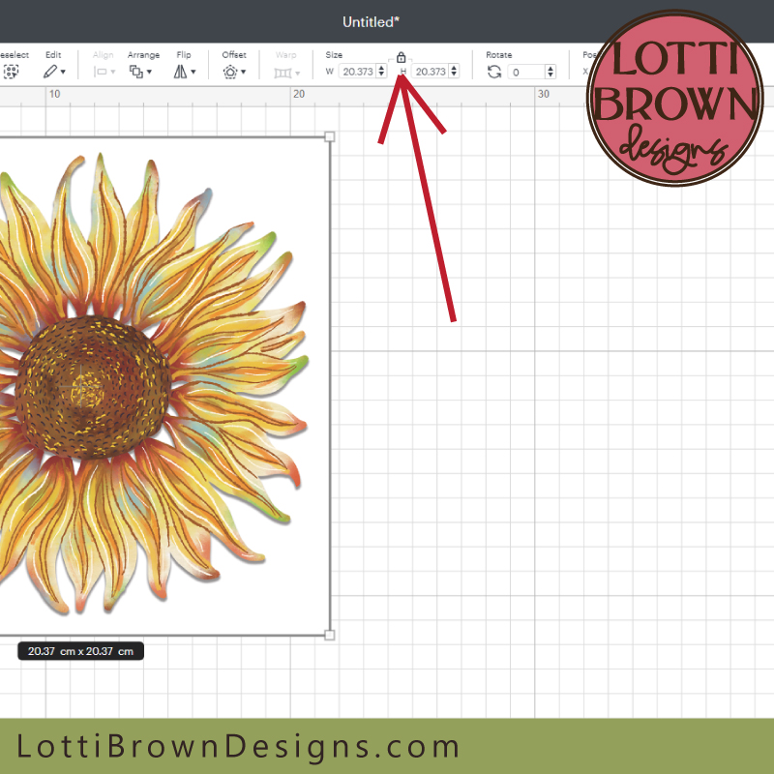This screenshot has width=774, height=774.
Task: Click the ruler mark labeled 10
Action: [x=54, y=94]
